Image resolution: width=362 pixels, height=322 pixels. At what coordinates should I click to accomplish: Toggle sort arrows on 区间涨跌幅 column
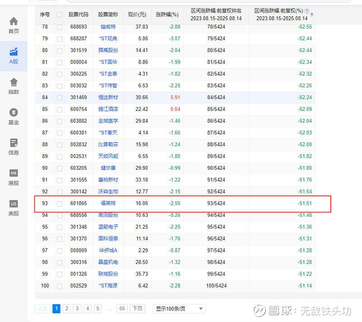[x=312, y=15]
